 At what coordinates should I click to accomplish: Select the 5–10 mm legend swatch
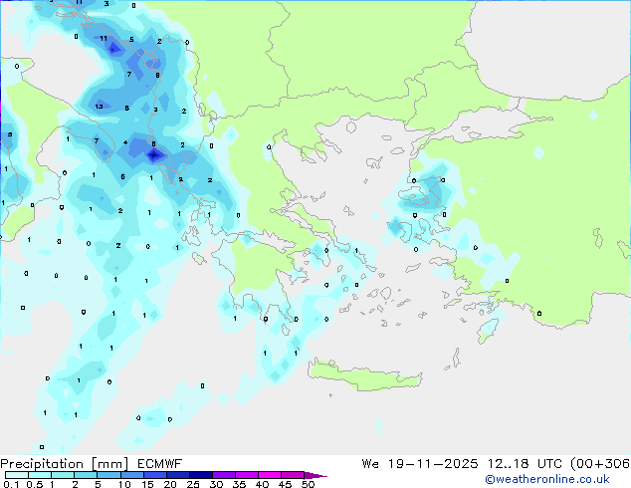108,475
